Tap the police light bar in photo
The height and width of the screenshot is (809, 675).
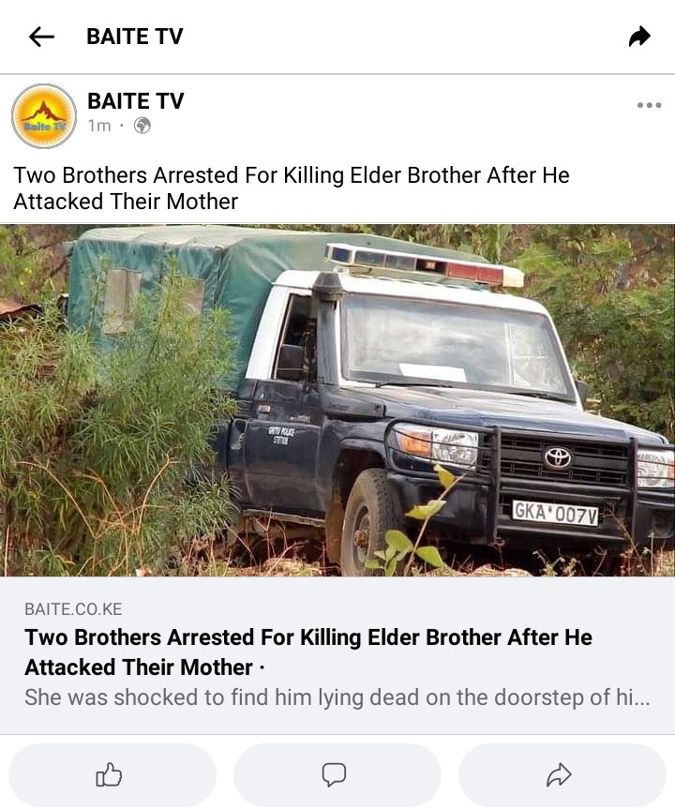pos(425,264)
